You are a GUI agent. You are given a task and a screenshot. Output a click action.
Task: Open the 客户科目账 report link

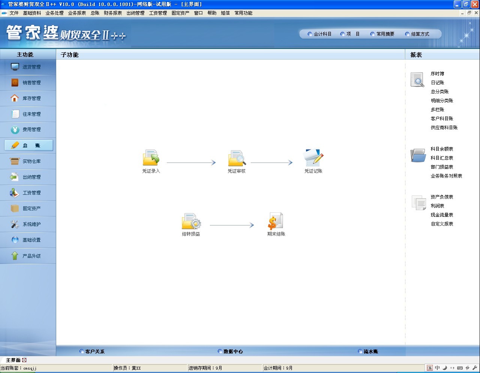point(442,119)
